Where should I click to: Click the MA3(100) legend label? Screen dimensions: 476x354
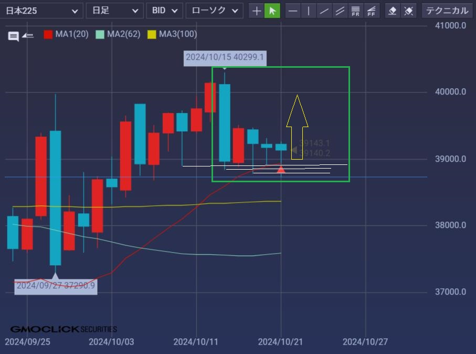point(178,34)
